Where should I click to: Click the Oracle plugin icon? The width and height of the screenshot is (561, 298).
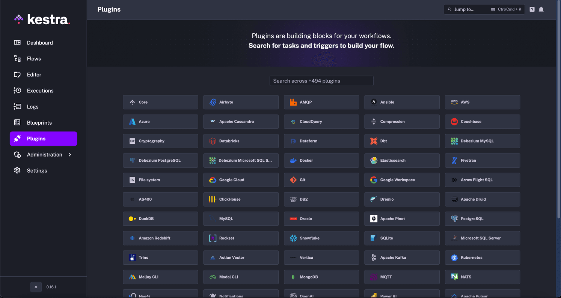[x=293, y=219]
